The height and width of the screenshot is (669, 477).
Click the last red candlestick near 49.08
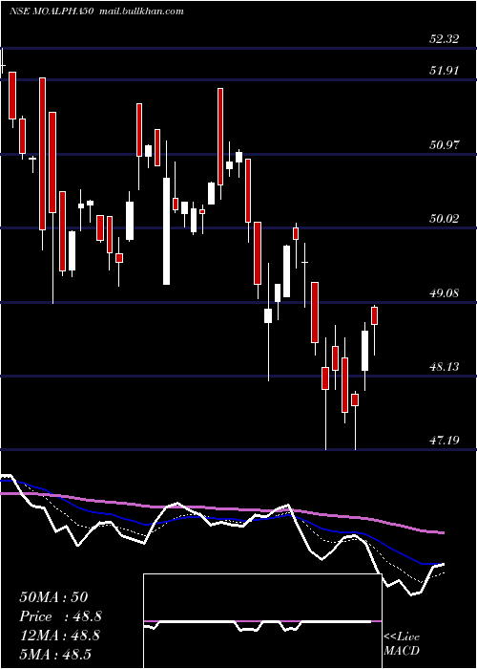pos(375,315)
